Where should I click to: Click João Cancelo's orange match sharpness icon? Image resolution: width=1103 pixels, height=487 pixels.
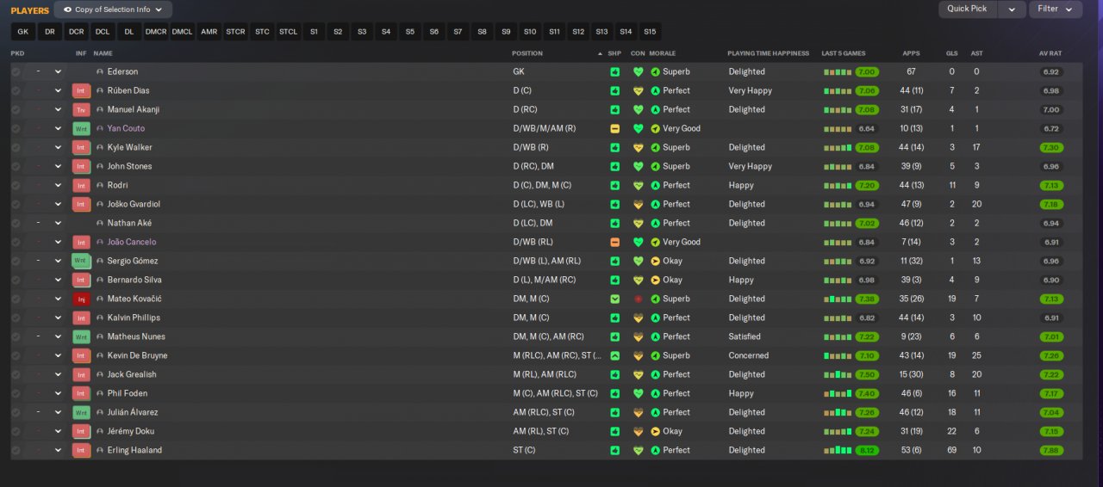pos(614,242)
